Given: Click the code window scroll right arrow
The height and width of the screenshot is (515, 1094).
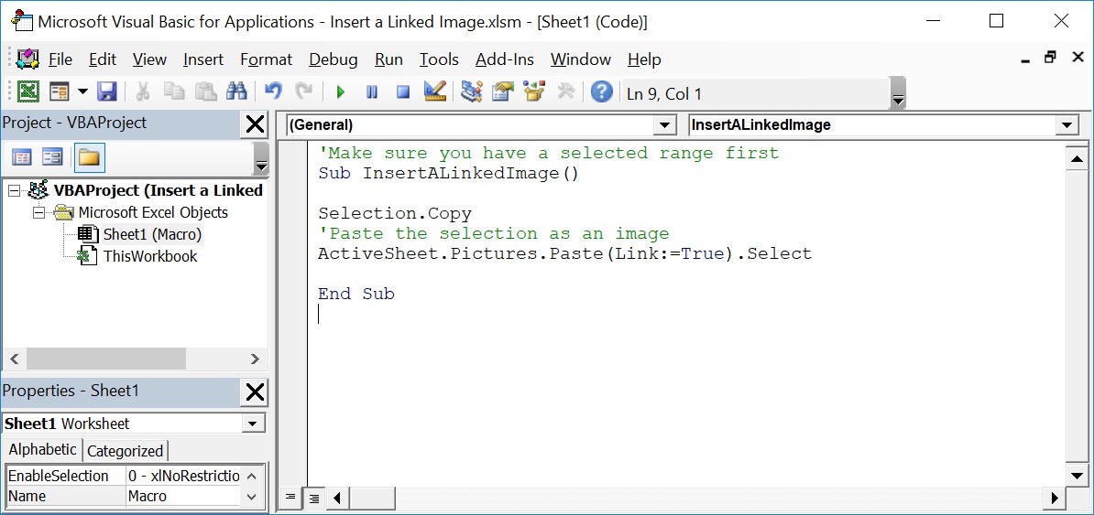Looking at the screenshot, I should [x=1055, y=499].
